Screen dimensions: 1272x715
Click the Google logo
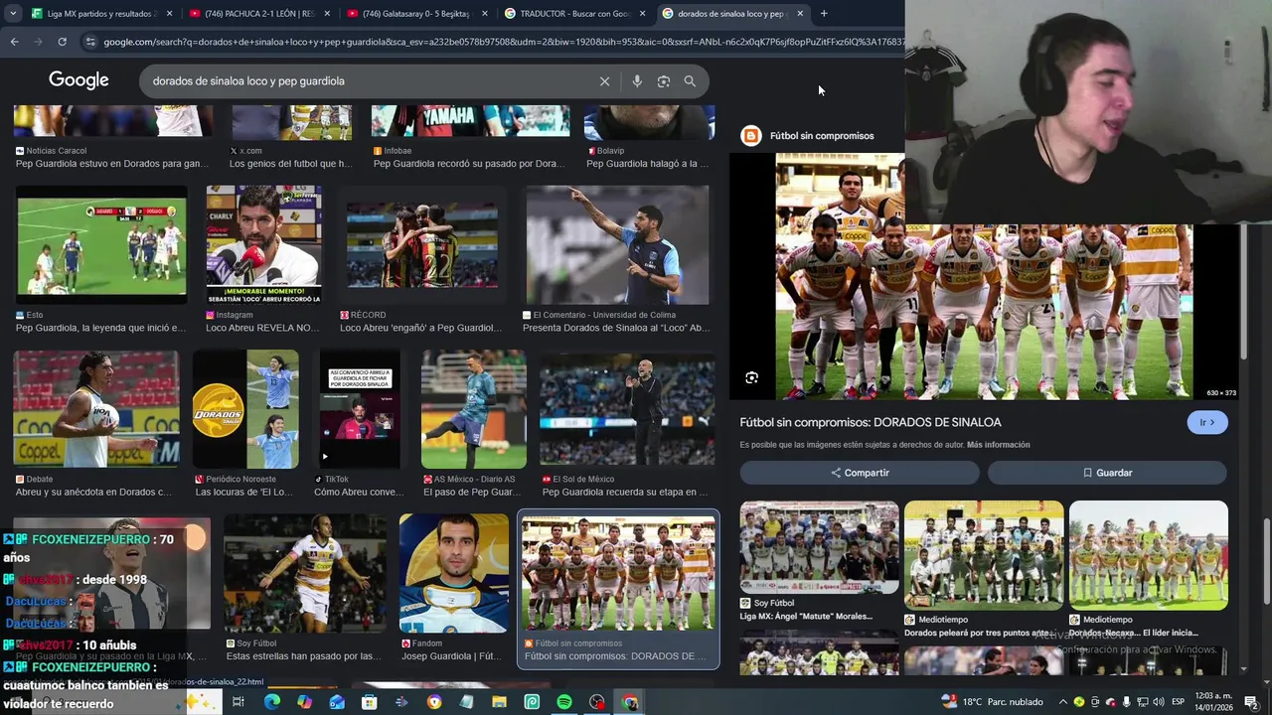(79, 80)
